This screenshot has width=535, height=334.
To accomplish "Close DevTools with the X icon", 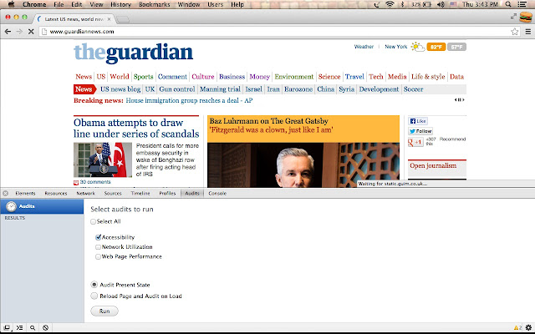I will click(6, 193).
